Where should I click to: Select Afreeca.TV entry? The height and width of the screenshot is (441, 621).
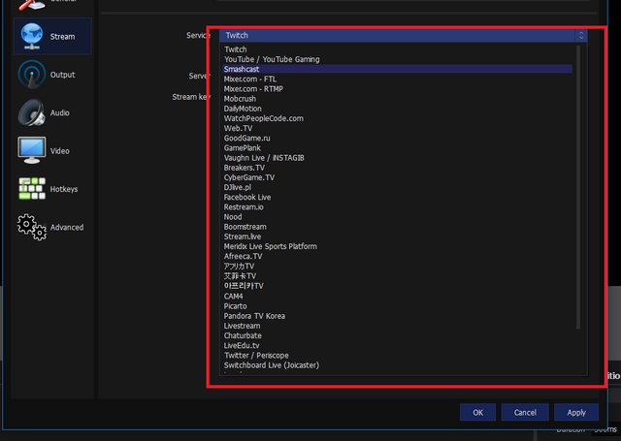click(x=397, y=256)
